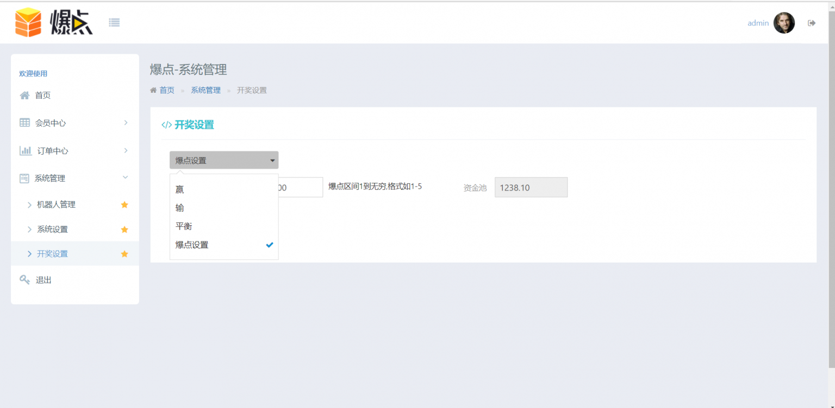The image size is (835, 408).
Task: Choose 平衡 option in the dropdown
Action: pos(184,226)
